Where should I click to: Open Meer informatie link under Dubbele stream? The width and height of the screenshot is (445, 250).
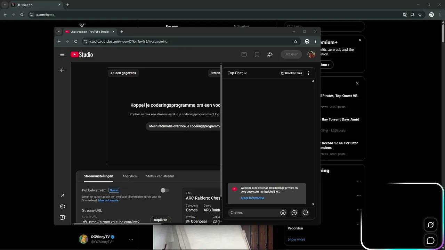(108, 200)
